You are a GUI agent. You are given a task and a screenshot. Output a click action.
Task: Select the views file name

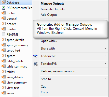tap(10, 93)
